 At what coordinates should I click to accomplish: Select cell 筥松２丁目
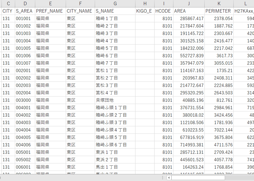tap(115, 78)
